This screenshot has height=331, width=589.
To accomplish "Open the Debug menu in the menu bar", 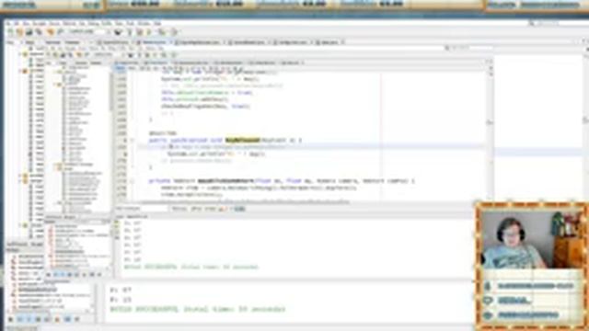I will pyautogui.click(x=94, y=24).
